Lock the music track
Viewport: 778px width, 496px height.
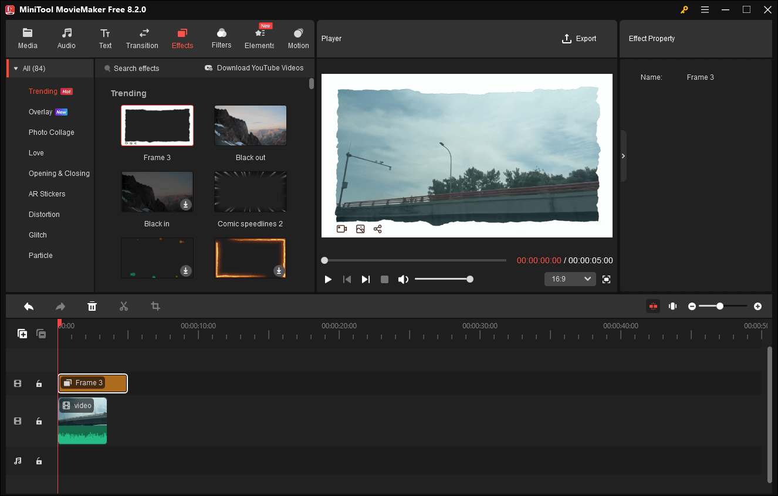[x=39, y=461]
